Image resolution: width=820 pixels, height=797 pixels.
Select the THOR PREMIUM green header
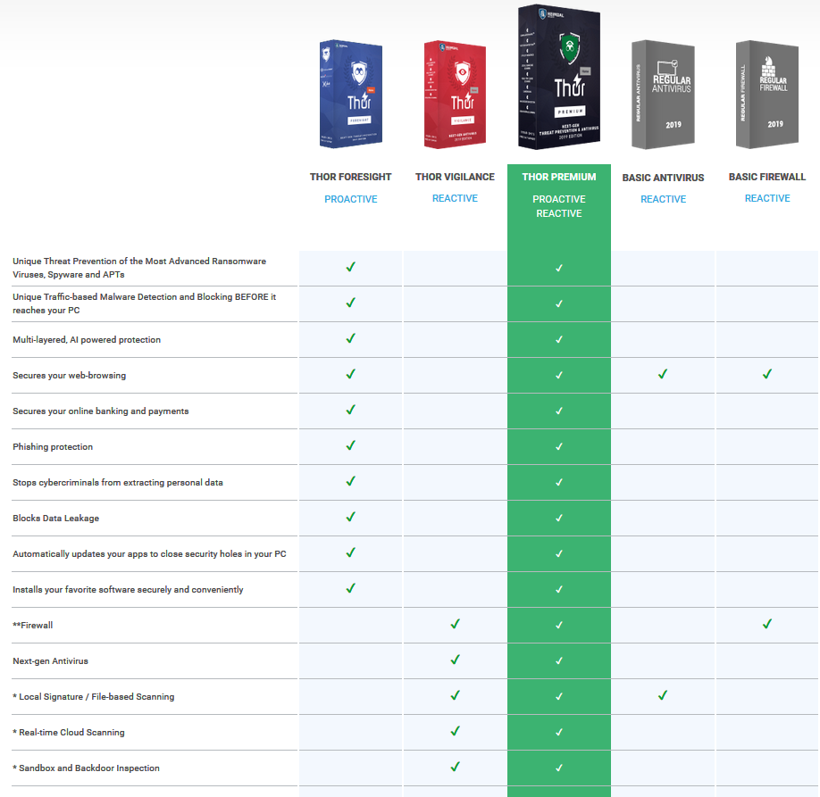559,177
